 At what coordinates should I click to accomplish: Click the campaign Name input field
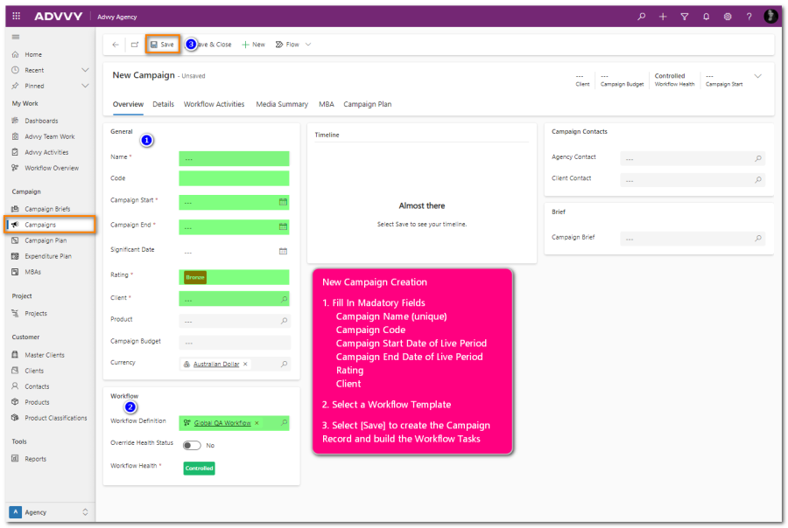(234, 158)
